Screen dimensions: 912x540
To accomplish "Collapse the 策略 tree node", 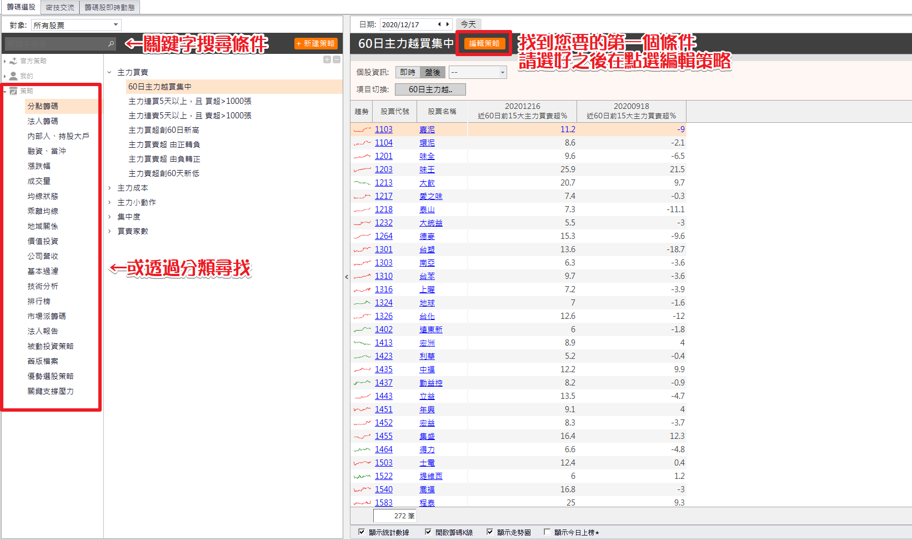I will click(5, 91).
